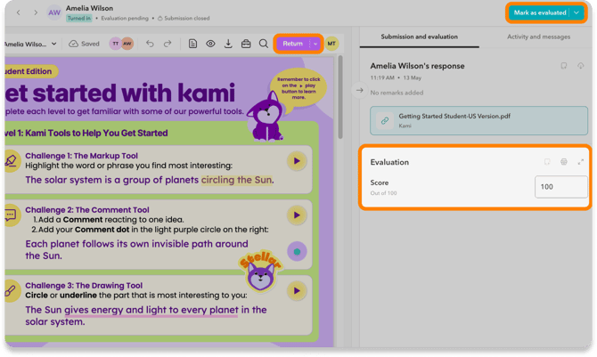Switch to Activity and messages tab
The width and height of the screenshot is (597, 357).
pos(538,37)
